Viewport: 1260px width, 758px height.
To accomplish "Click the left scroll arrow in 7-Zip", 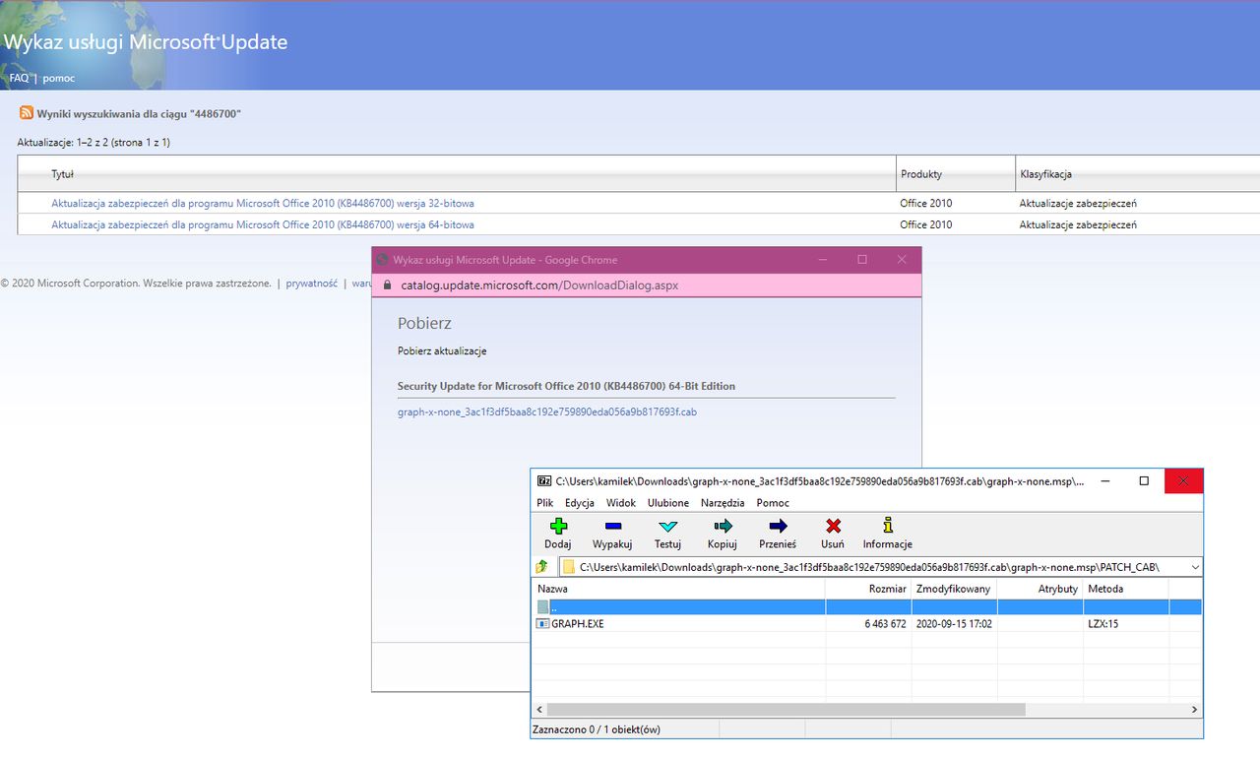I will pos(539,709).
